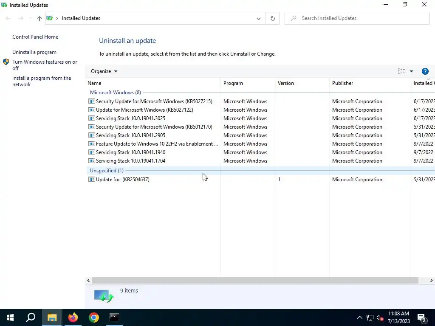Click the network tray icon
The height and width of the screenshot is (326, 435).
370,318
